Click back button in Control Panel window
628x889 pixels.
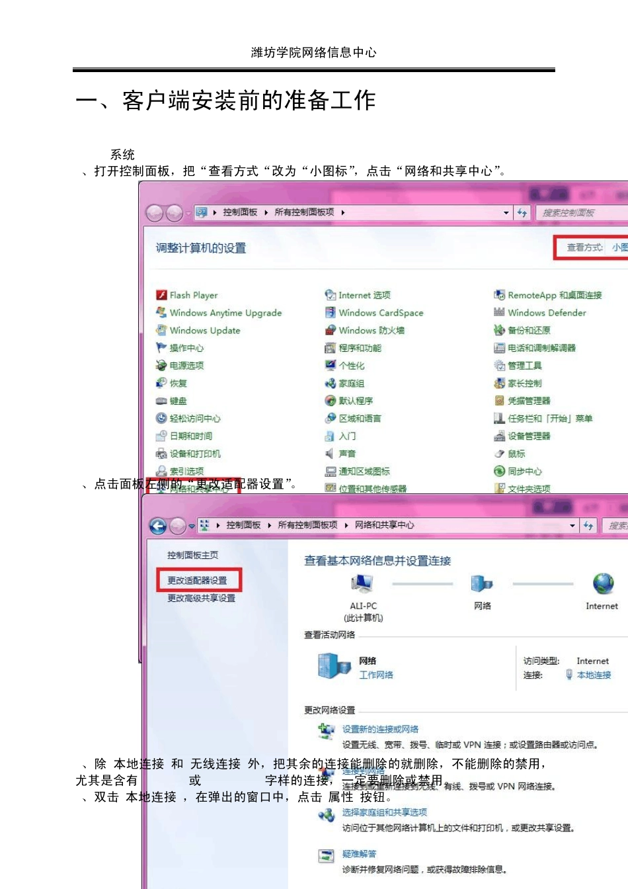pyautogui.click(x=155, y=213)
